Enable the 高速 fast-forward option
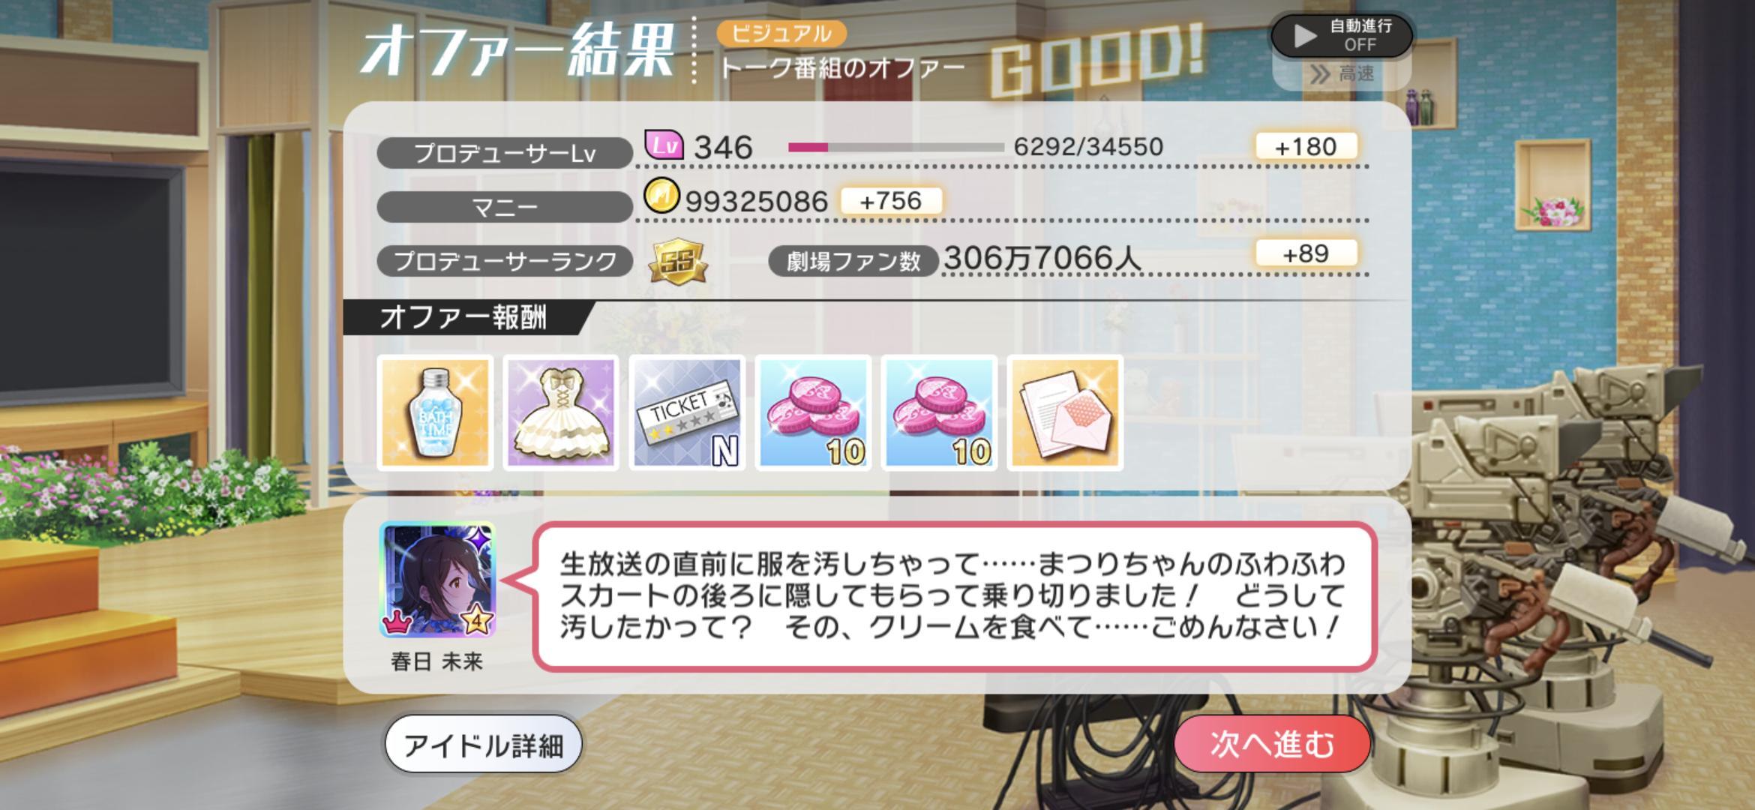Screen dimensions: 1755x810 pos(1342,73)
